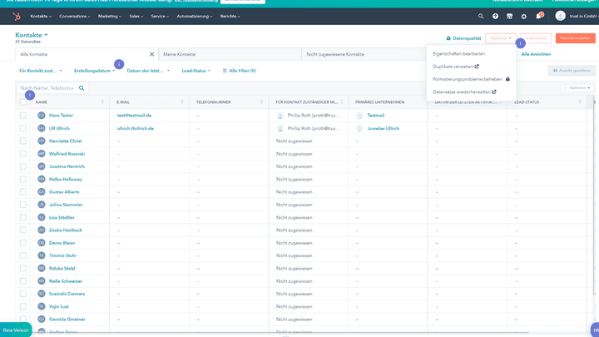Check the box for Jusztina Hentrich
Image resolution: width=599 pixels, height=337 pixels.
23,166
